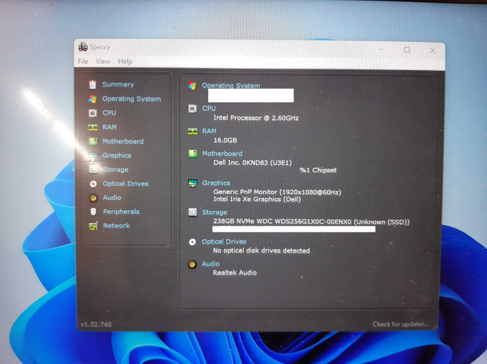487x364 pixels.
Task: Select Summary in the sidebar
Action: pyautogui.click(x=118, y=85)
